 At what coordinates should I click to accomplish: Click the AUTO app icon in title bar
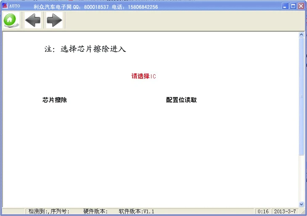5,6
